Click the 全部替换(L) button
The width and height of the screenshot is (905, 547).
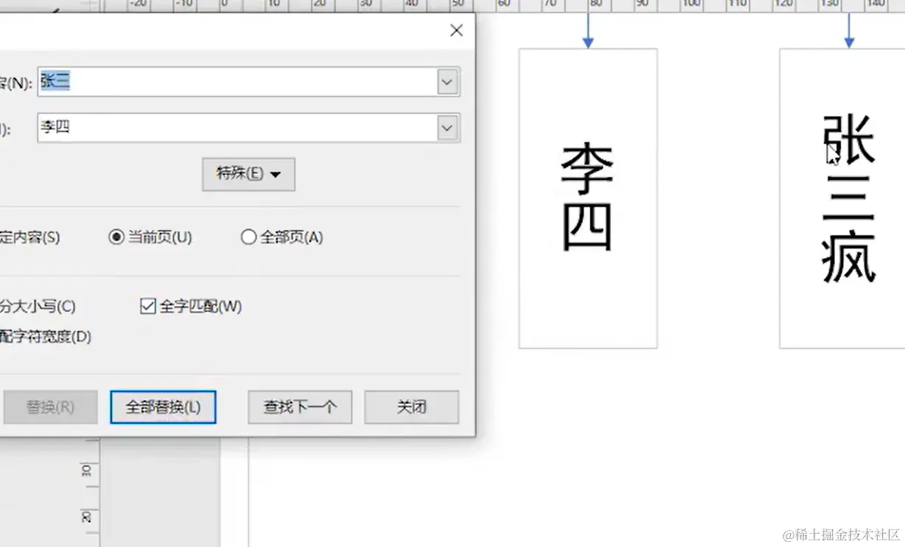pos(163,407)
